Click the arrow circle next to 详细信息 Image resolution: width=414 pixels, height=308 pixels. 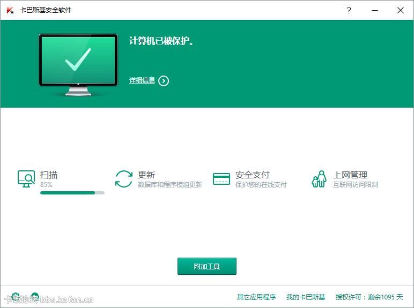point(164,81)
